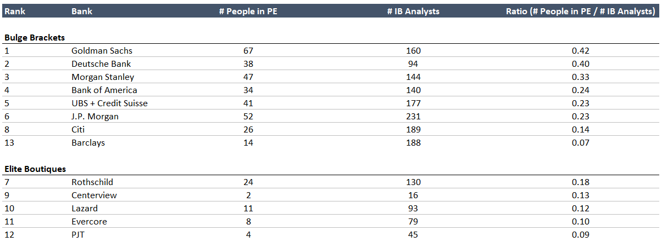Click the PJT ratio value 0.09
662x242 pixels.
pos(580,235)
